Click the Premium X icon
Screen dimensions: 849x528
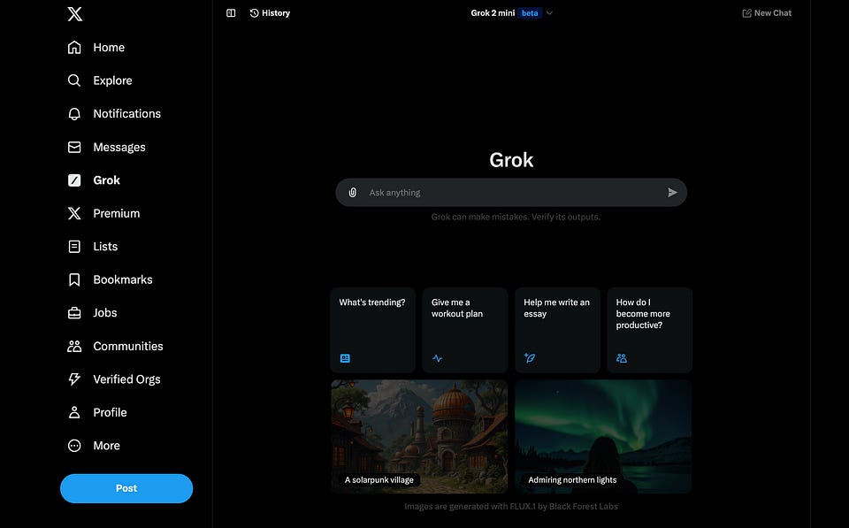[74, 213]
